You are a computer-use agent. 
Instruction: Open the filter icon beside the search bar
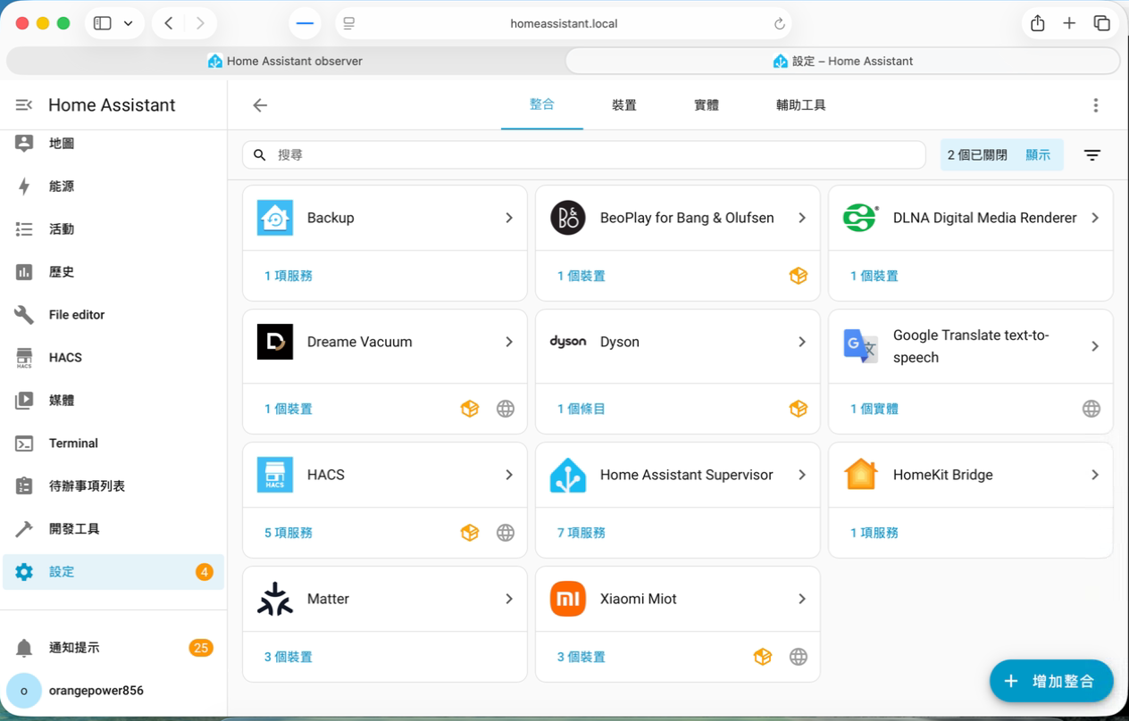[1091, 154]
